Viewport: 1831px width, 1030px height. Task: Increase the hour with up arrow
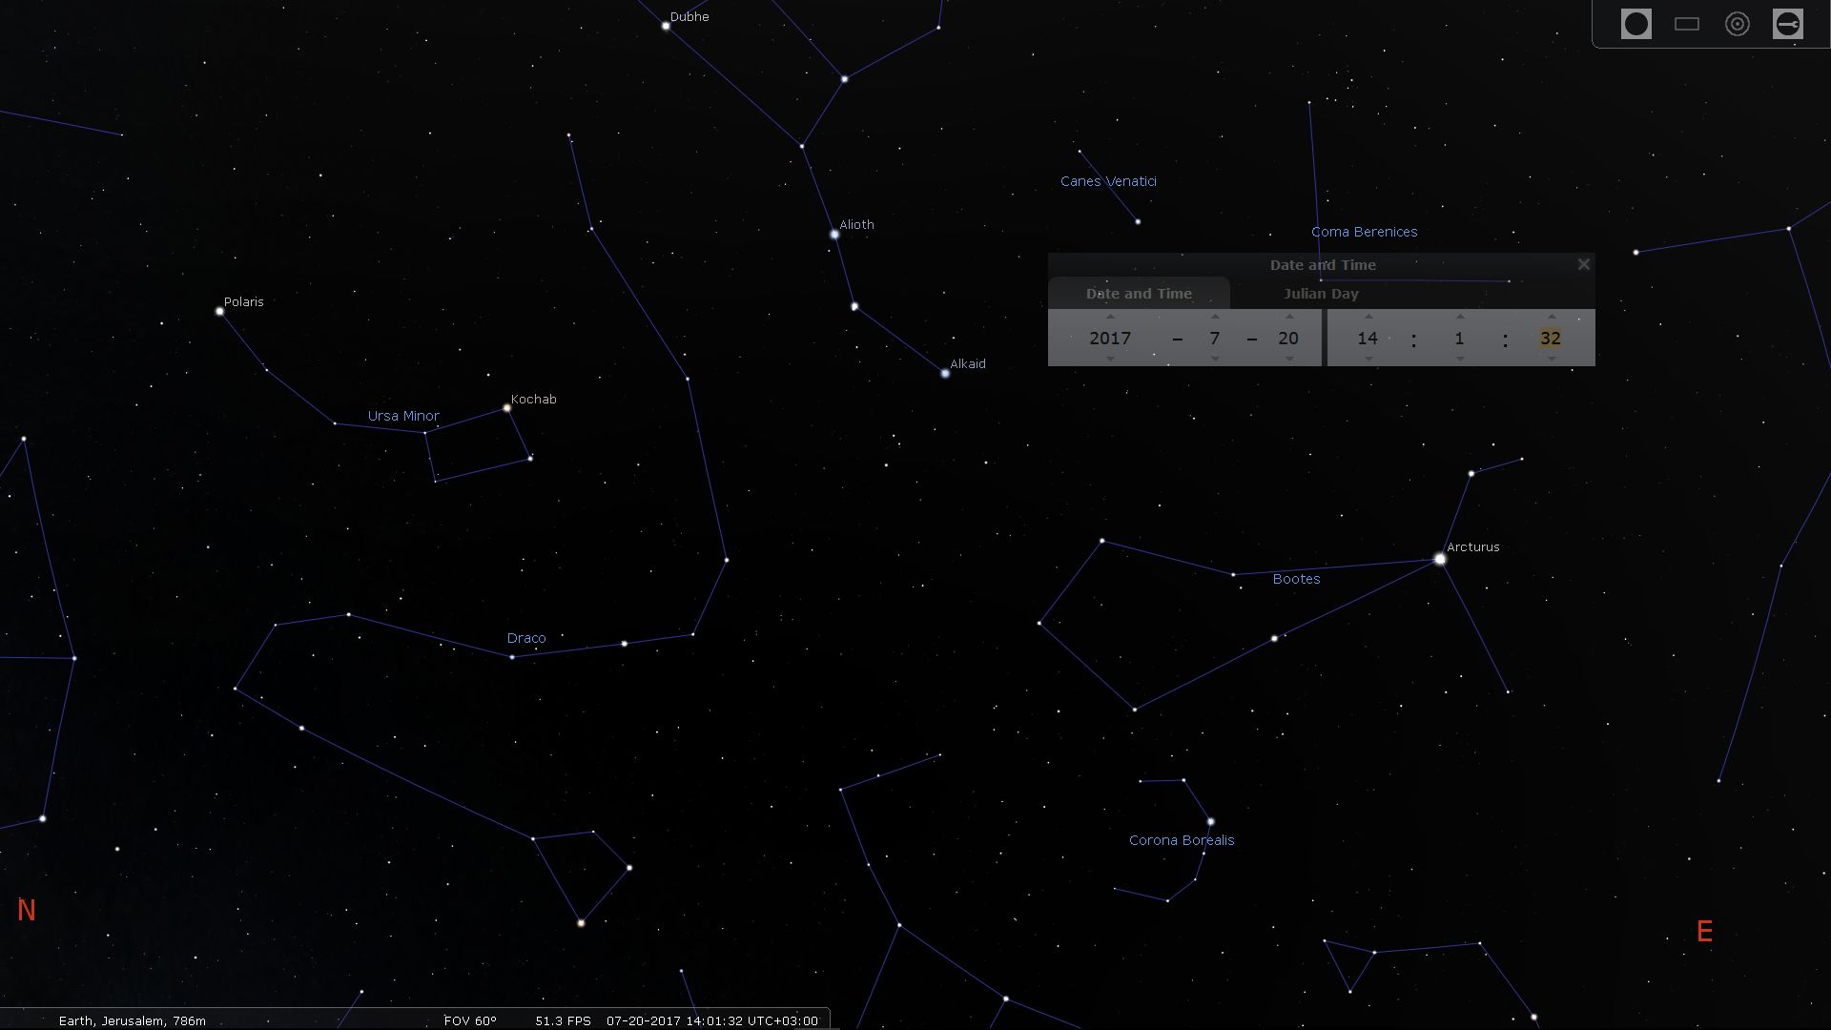tap(1368, 317)
